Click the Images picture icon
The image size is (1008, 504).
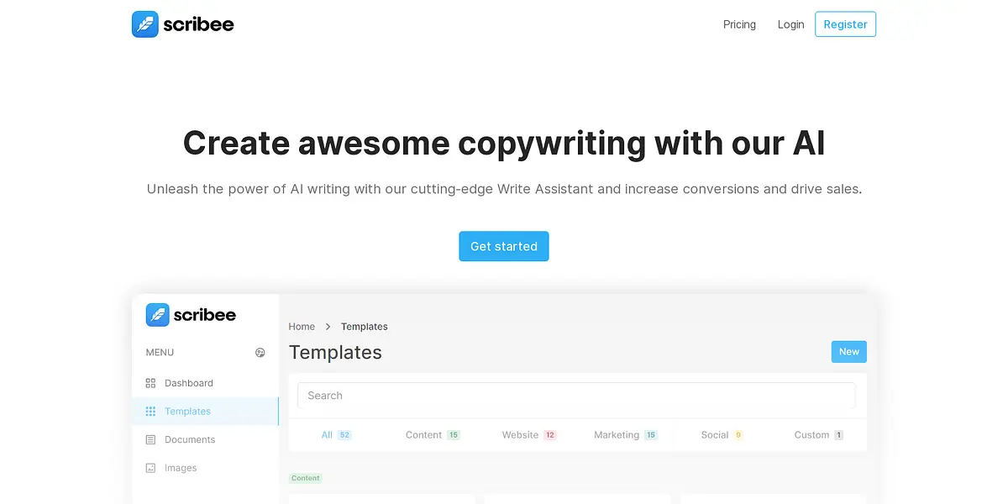[150, 469]
